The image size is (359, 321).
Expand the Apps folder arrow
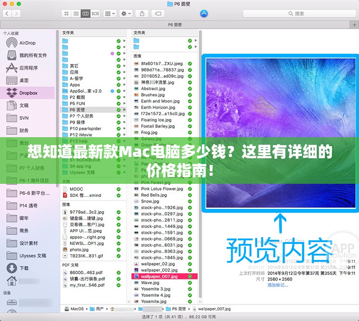pyautogui.click(x=124, y=85)
